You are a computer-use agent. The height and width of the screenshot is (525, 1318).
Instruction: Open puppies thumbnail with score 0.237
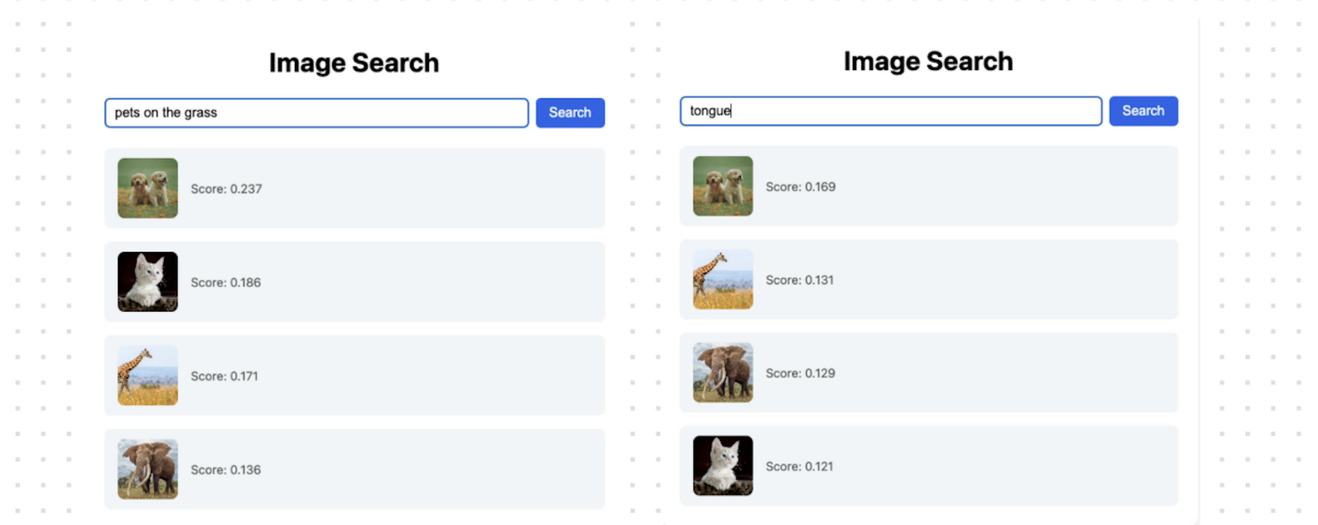click(148, 188)
